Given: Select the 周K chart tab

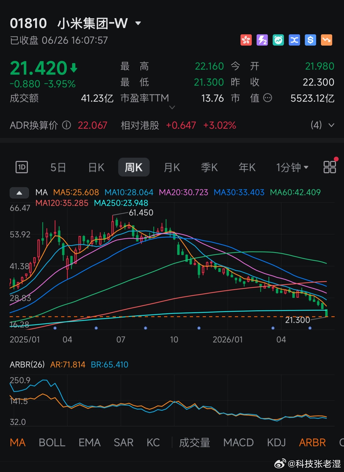Looking at the screenshot, I should coord(134,167).
